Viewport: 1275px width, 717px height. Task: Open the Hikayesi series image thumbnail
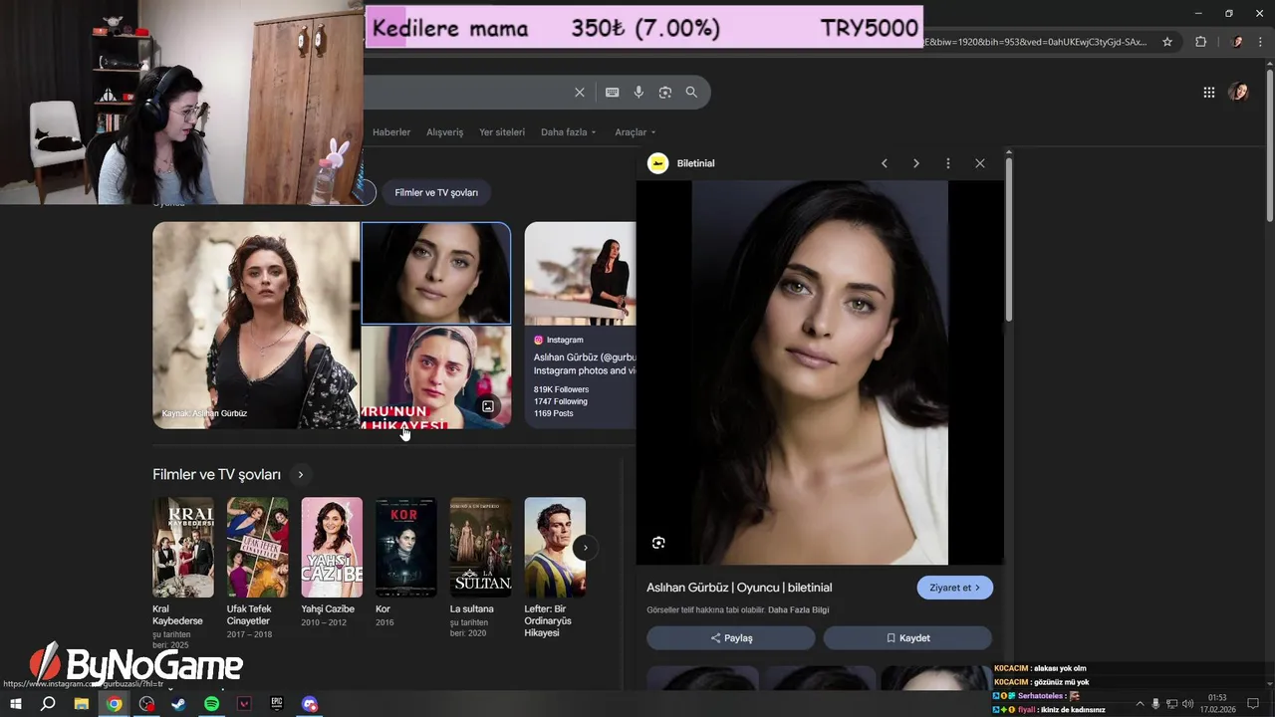click(x=436, y=377)
